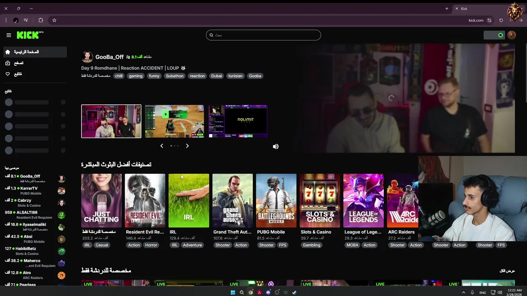Click the 'tunisian' stream tag

pos(236,76)
